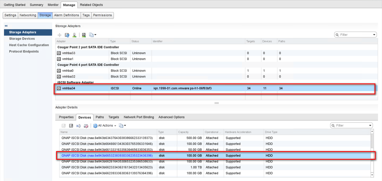Screen dimensions: 382x181
Task: Click the Identifier column header
Action: 198,41
